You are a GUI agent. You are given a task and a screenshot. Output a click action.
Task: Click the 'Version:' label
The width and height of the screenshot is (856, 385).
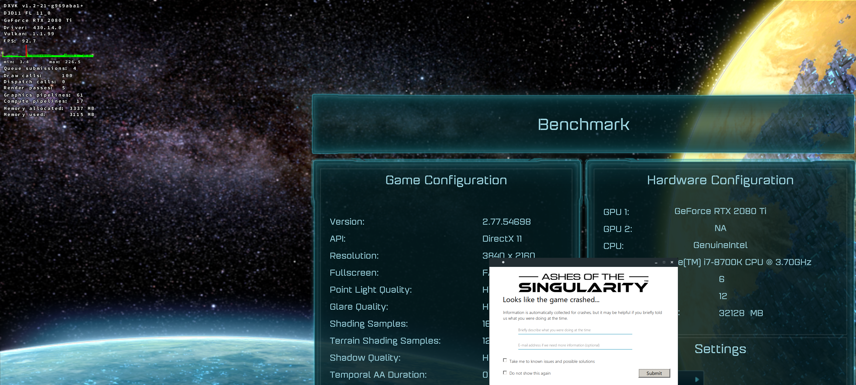coord(347,222)
